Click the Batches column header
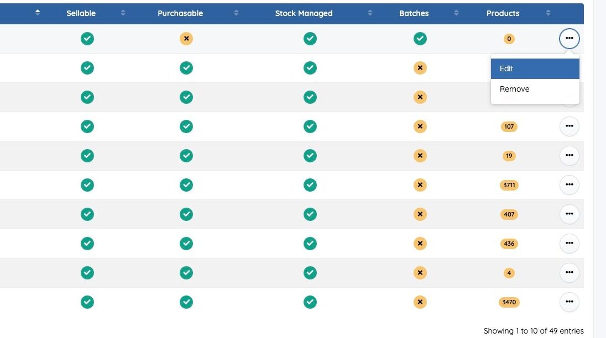The image size is (606, 338). pos(414,13)
